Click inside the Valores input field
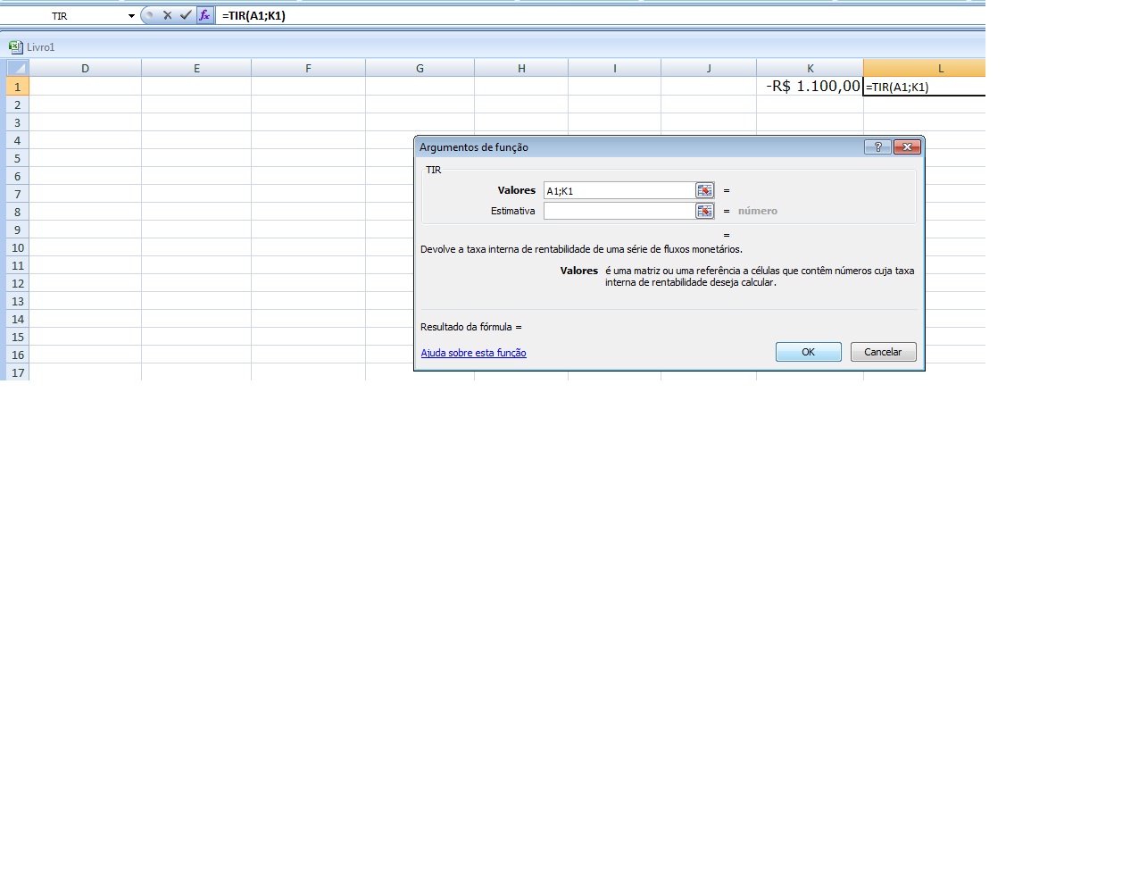Viewport: 1139px width, 877px height. click(618, 191)
